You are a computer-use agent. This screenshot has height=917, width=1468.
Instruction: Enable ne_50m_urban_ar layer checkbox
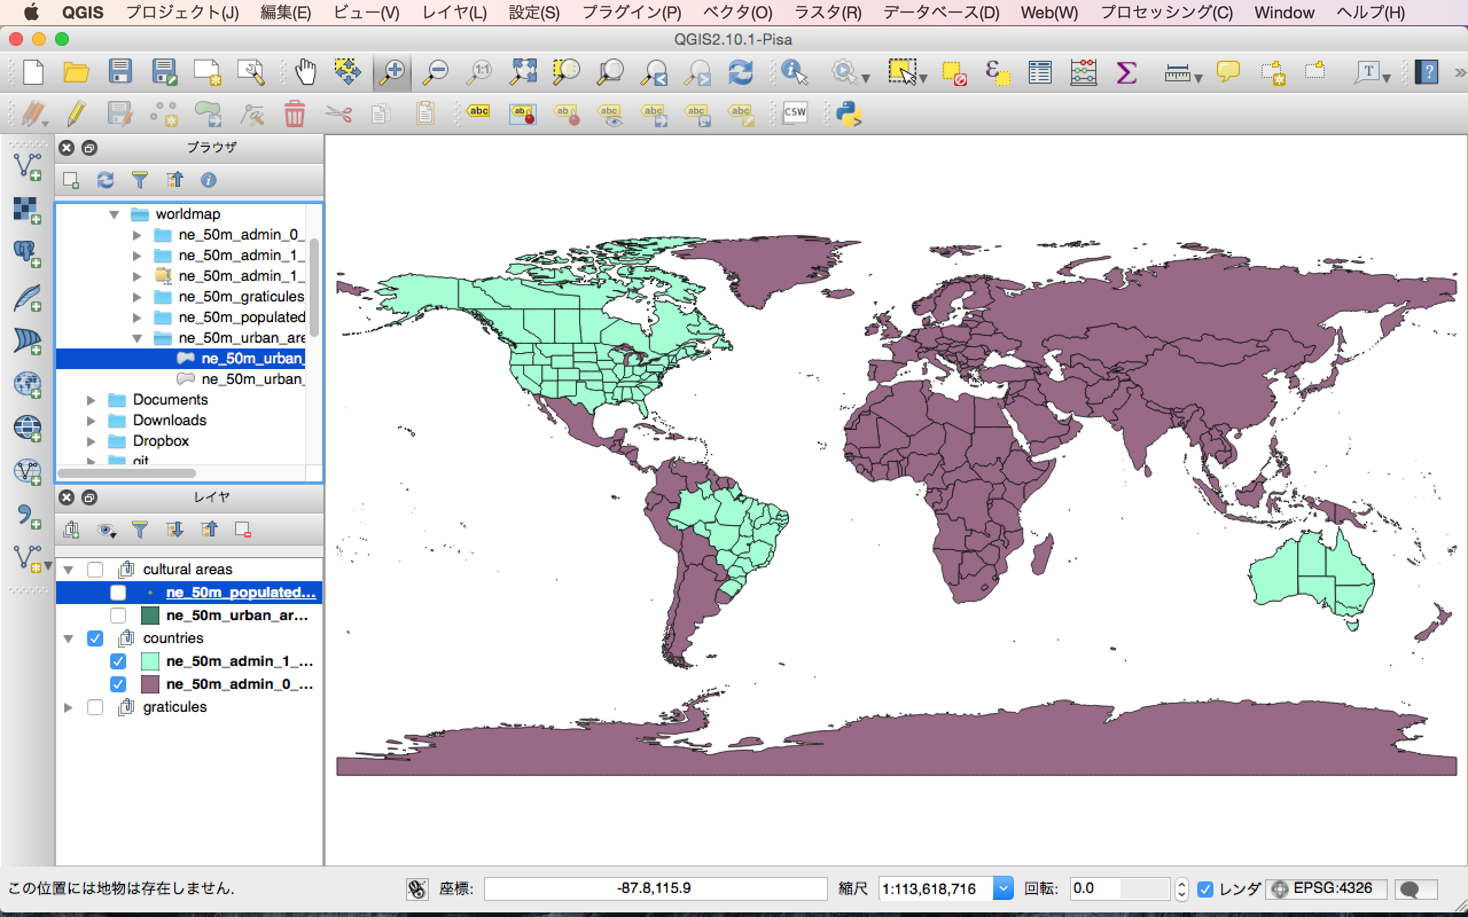click(x=118, y=616)
